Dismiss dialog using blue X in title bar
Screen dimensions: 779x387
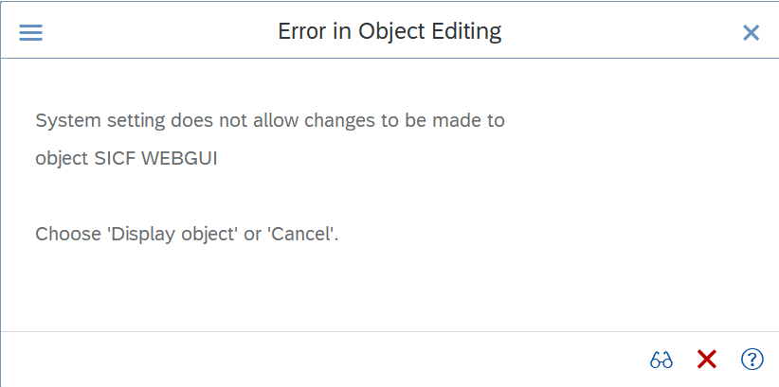(x=751, y=33)
